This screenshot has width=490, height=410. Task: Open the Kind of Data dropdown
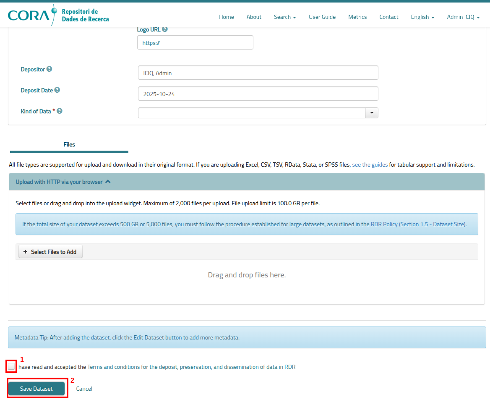point(372,113)
